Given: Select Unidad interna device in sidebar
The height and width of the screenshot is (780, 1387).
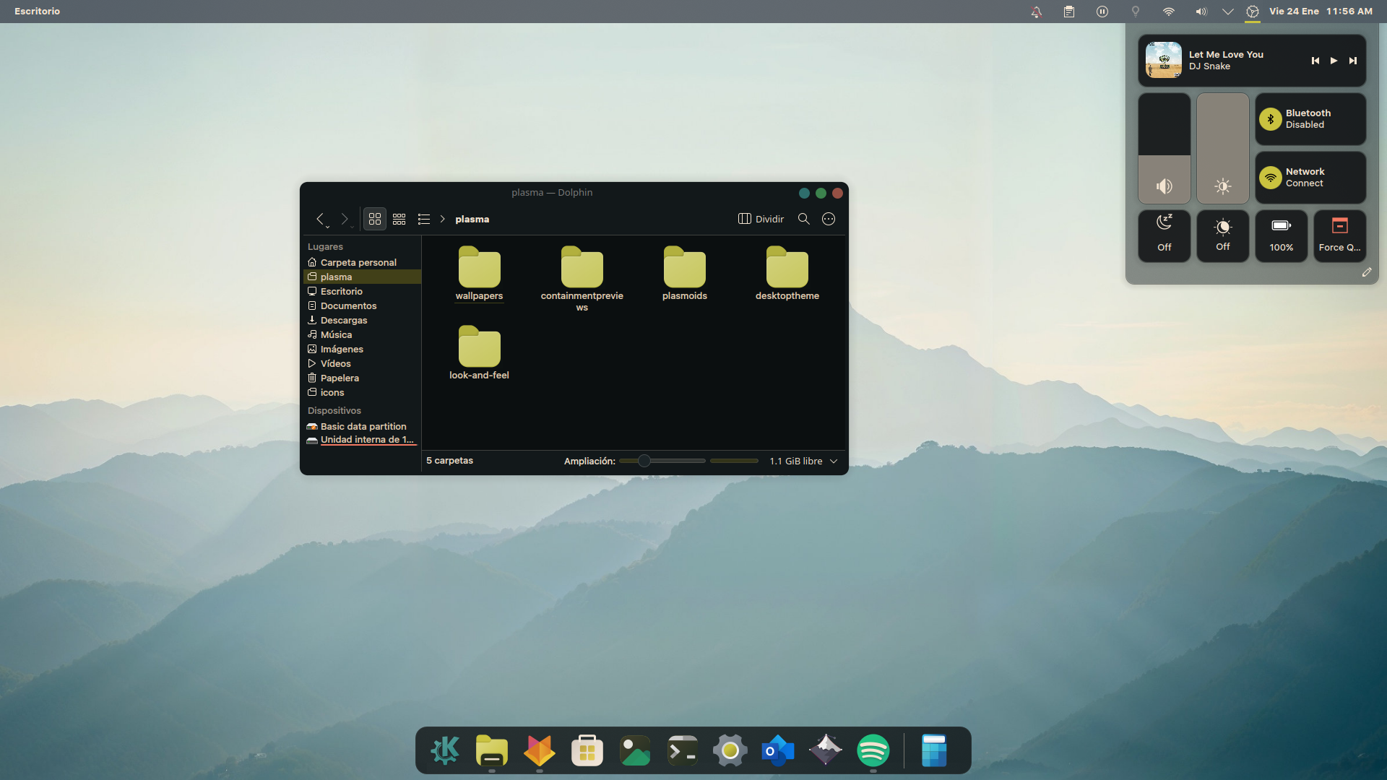Looking at the screenshot, I should (362, 440).
